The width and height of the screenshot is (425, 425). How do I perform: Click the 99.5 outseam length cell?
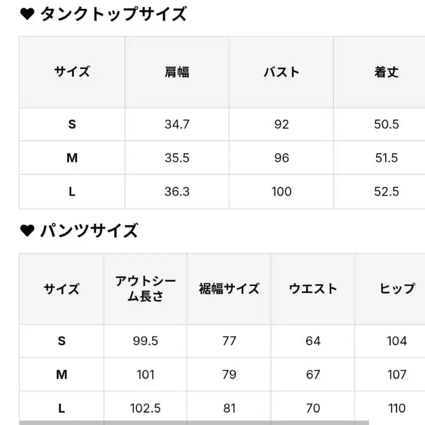145,341
